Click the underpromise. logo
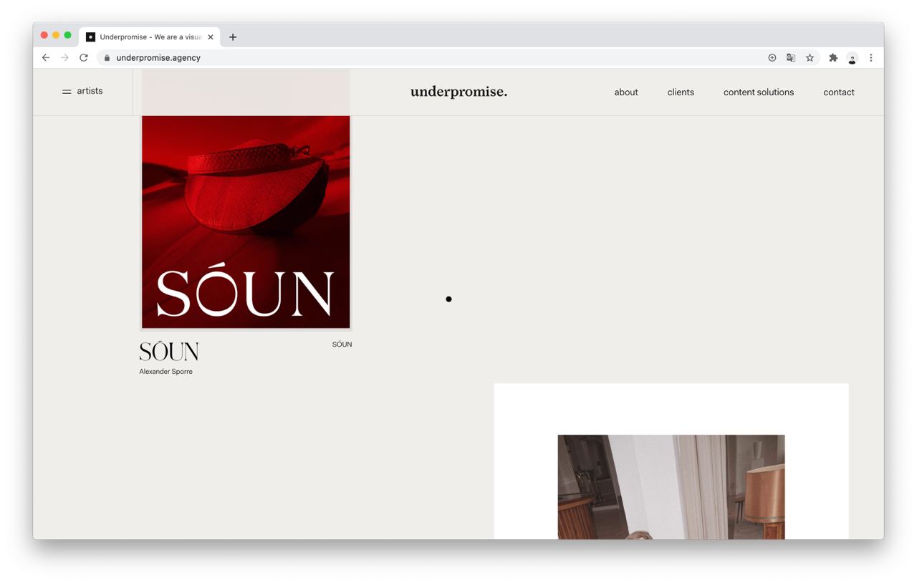Viewport: 917px width, 583px height. click(x=458, y=92)
